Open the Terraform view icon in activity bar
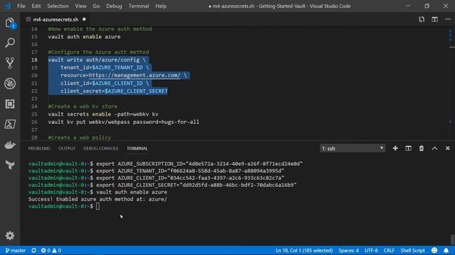Viewport: 455px width, 255px height. coord(10,165)
